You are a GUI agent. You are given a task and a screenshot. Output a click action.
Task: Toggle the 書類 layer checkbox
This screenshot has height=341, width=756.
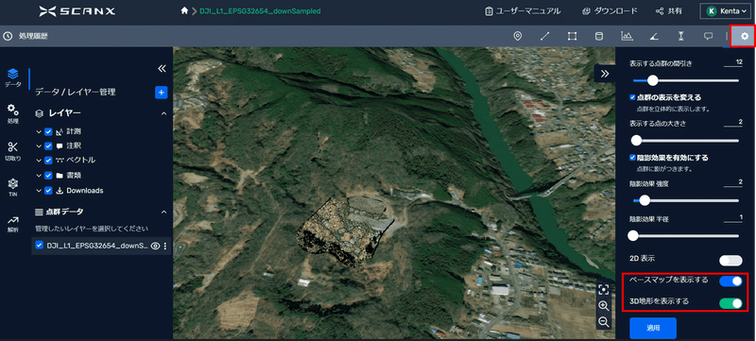coord(48,176)
